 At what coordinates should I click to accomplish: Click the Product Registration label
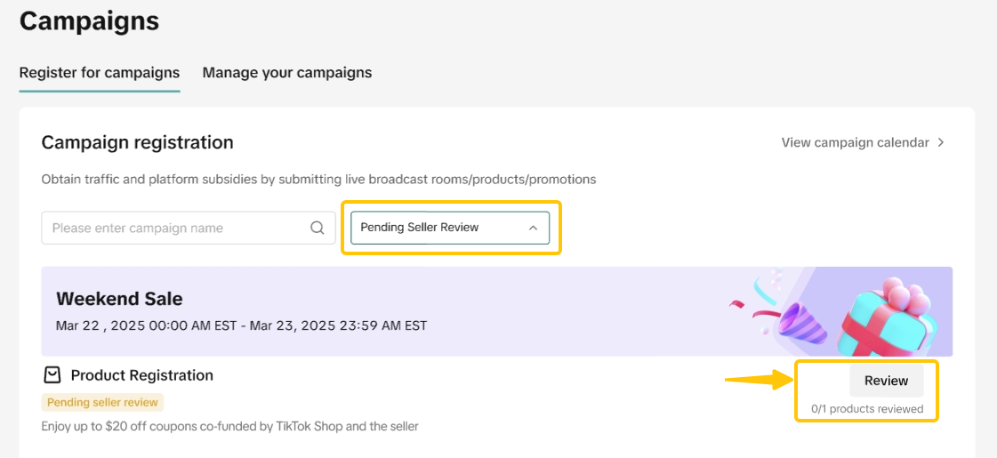[142, 375]
